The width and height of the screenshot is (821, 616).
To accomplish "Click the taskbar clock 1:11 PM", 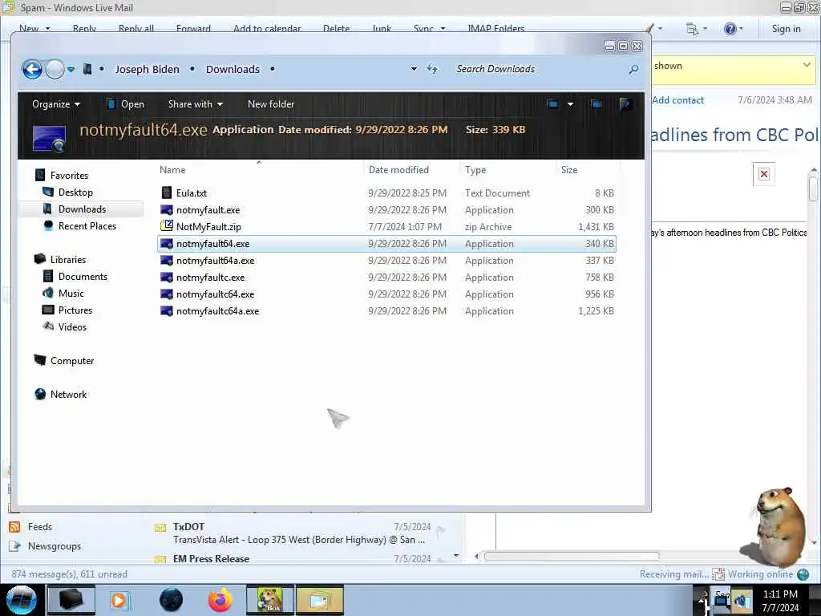I will pyautogui.click(x=780, y=594).
